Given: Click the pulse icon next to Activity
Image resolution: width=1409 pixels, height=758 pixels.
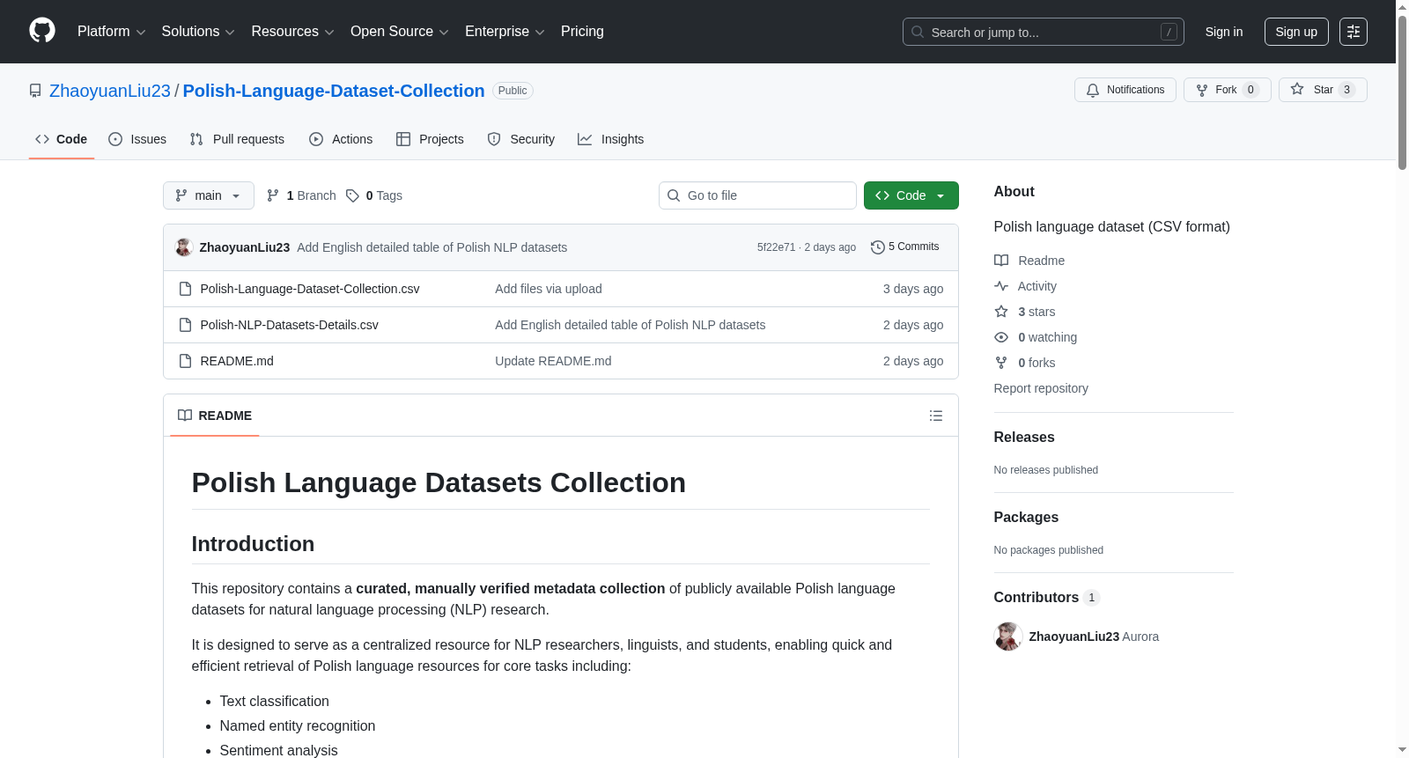Looking at the screenshot, I should click(x=1001, y=286).
